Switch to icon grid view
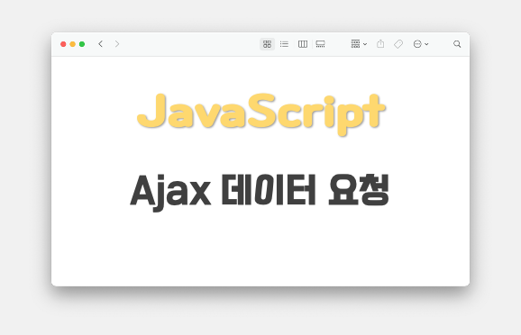The image size is (521, 335). [267, 44]
